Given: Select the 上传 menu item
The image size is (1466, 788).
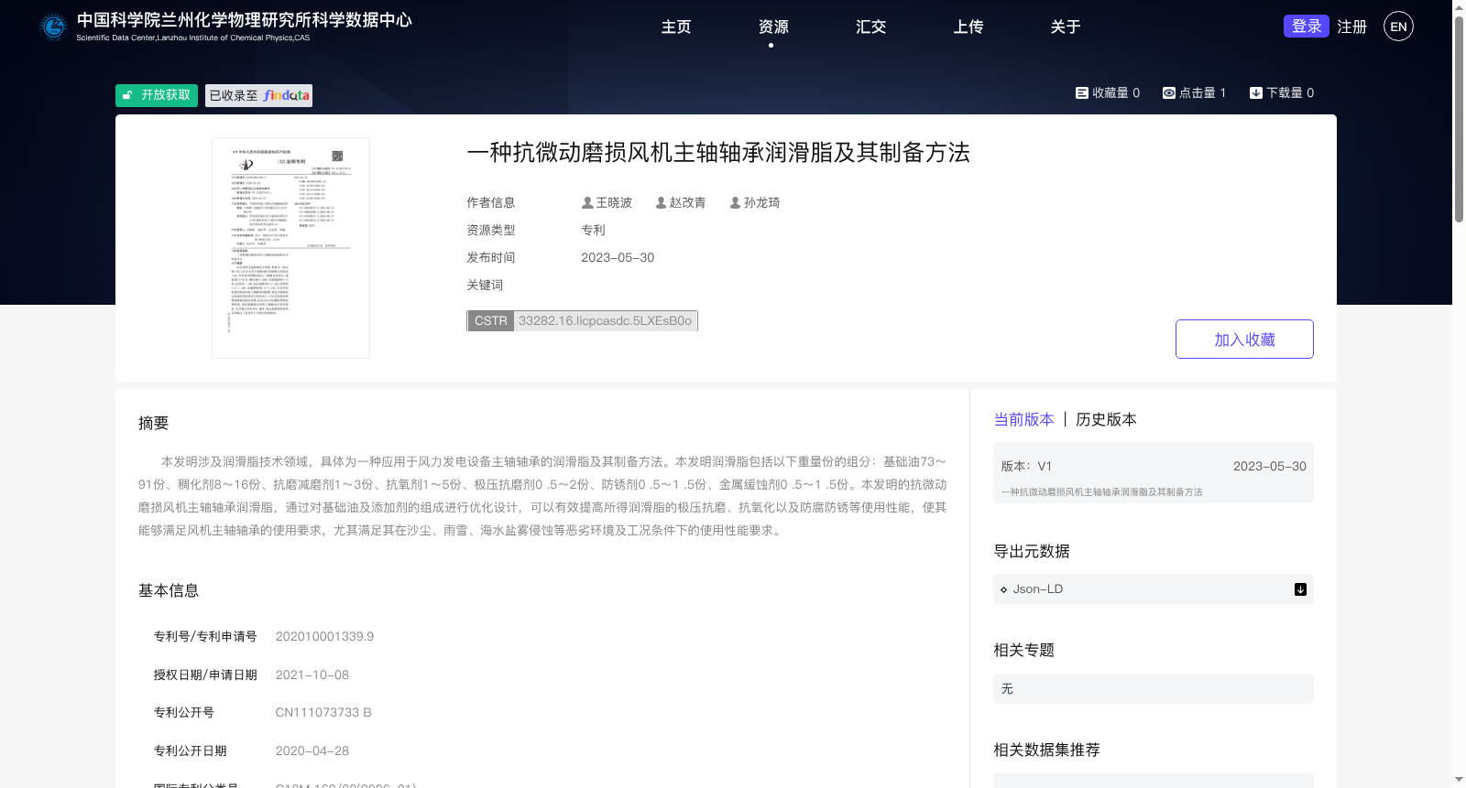Looking at the screenshot, I should (x=968, y=27).
